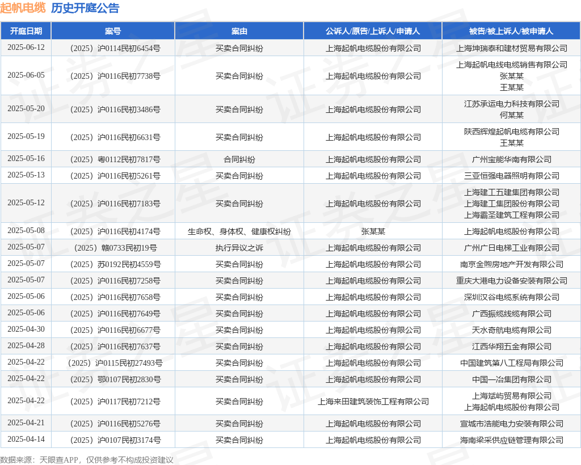The height and width of the screenshot is (465, 581).
Task: Click case number (2025)沪0116民初7183号
Action: [x=115, y=204]
